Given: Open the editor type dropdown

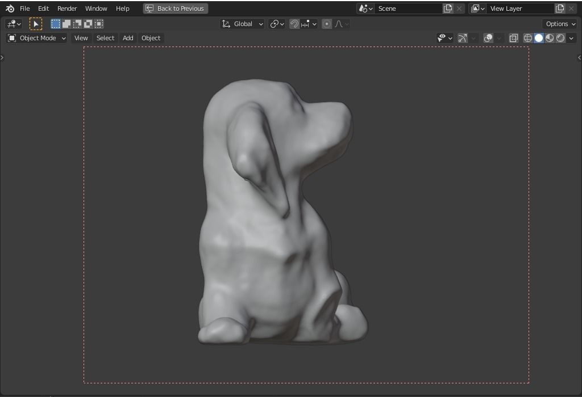Looking at the screenshot, I should click(14, 24).
